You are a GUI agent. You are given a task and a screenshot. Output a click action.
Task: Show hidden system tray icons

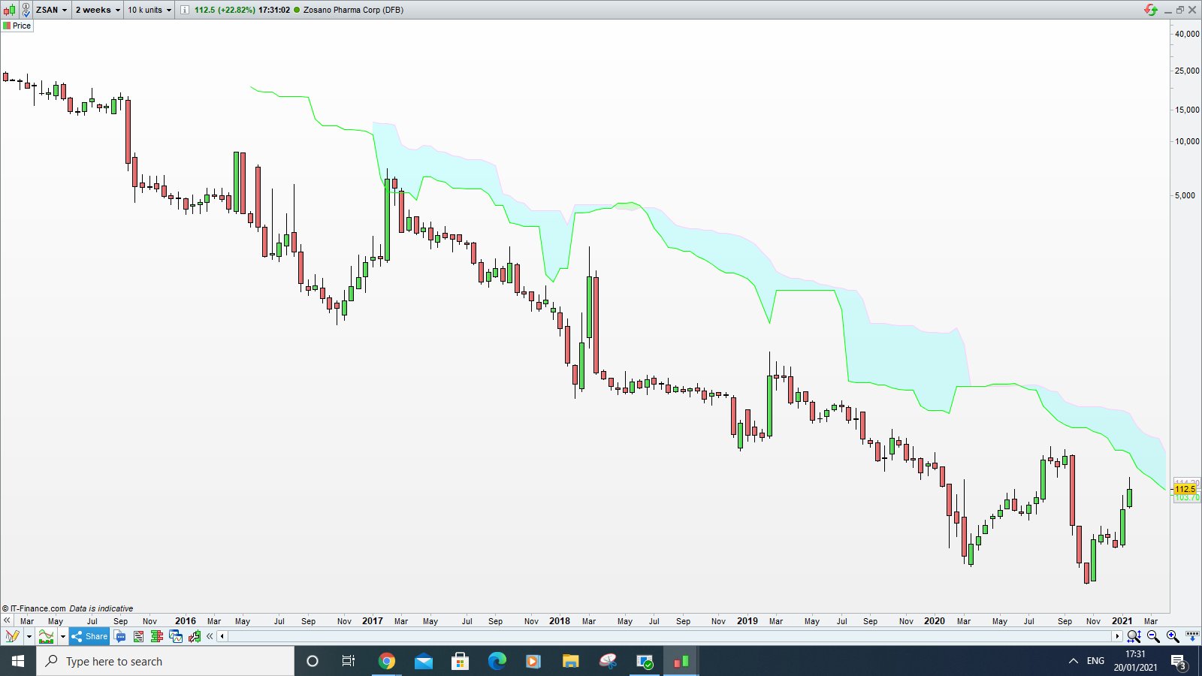(x=1073, y=661)
